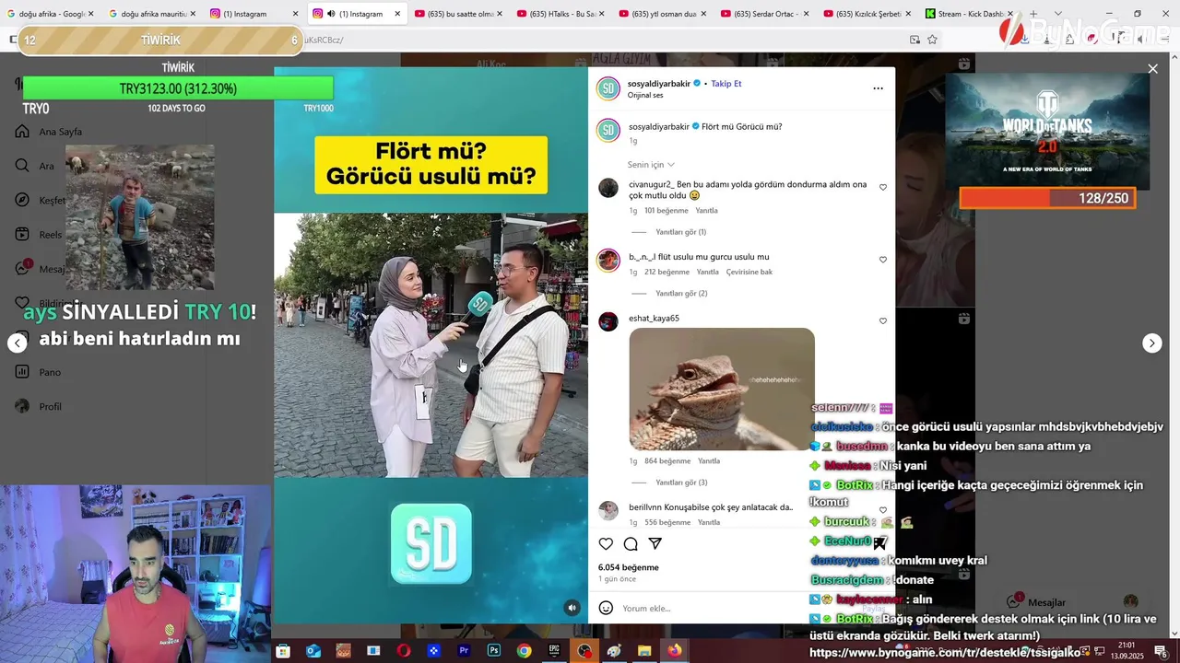Follow account via 'Takip Et'

[726, 84]
